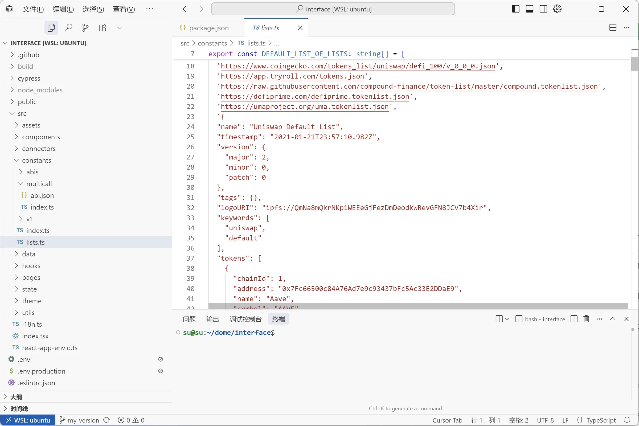639x426 pixels.
Task: Open the Source Control view icon
Action: click(85, 28)
